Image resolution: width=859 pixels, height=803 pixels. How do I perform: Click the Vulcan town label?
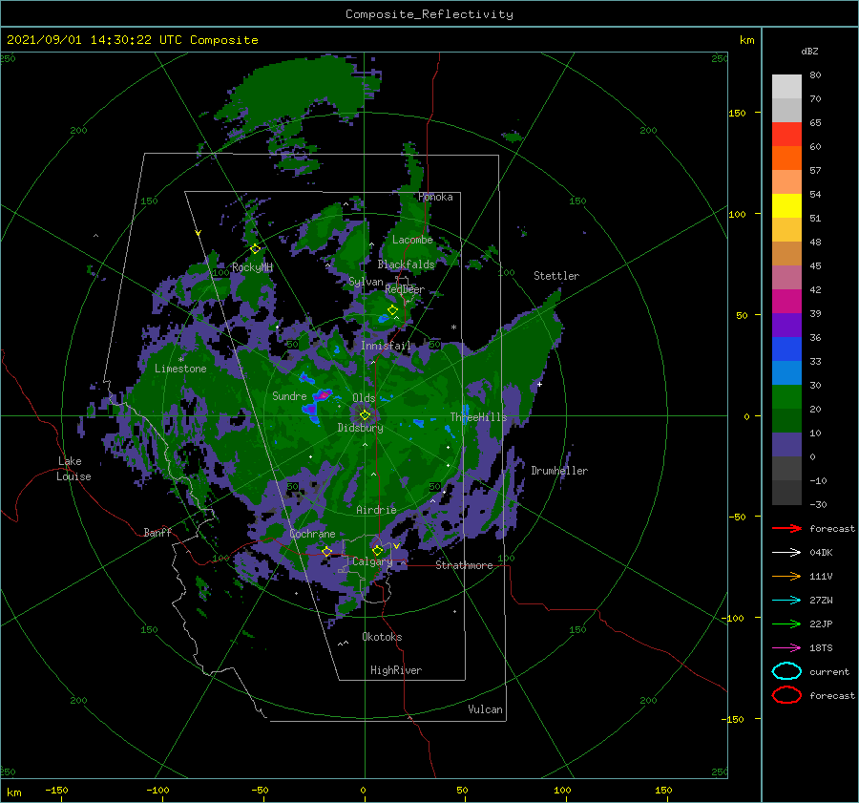(x=485, y=709)
